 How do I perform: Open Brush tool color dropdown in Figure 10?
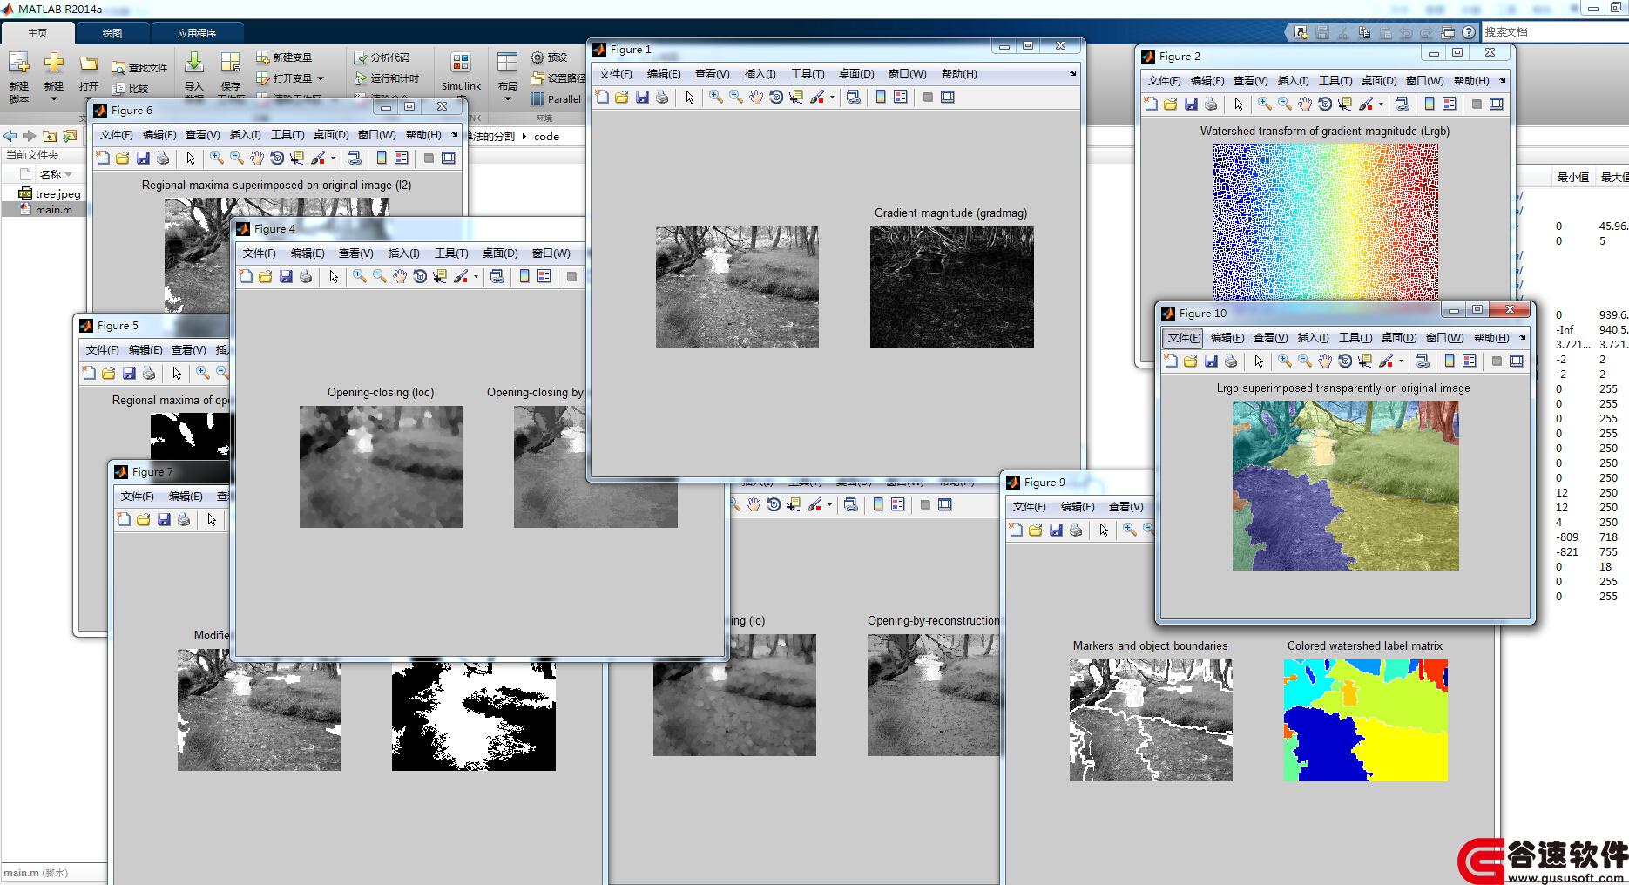click(x=1401, y=361)
